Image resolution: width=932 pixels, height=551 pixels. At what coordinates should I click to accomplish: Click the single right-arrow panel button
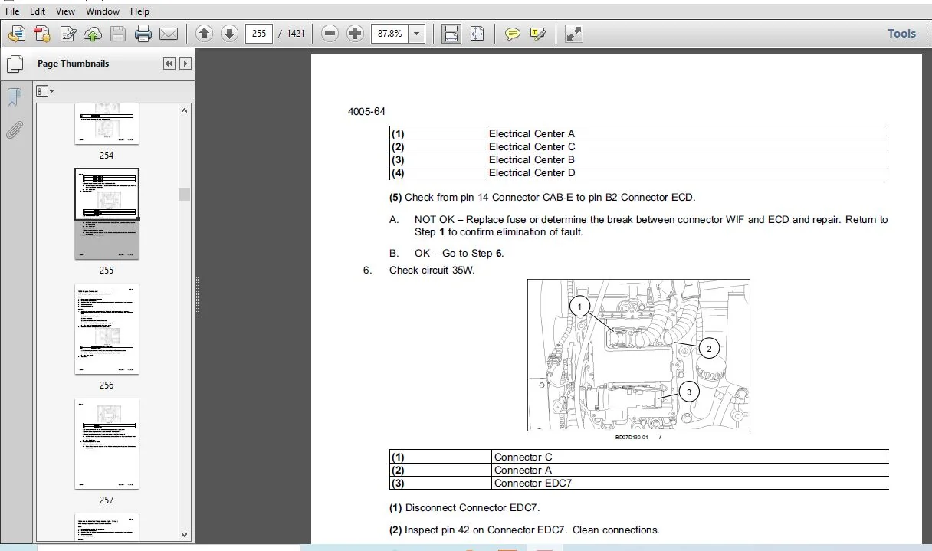185,64
